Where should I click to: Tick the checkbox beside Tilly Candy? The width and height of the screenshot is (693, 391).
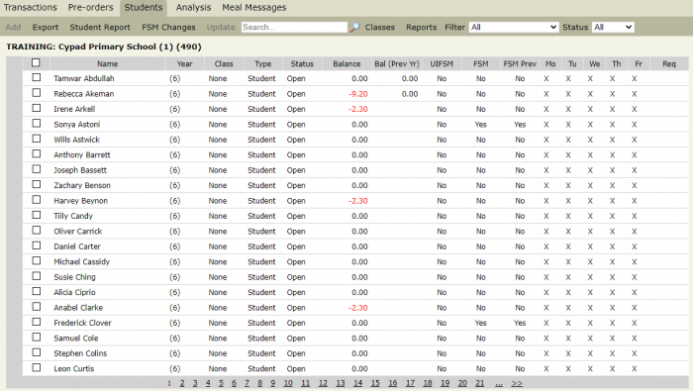37,215
